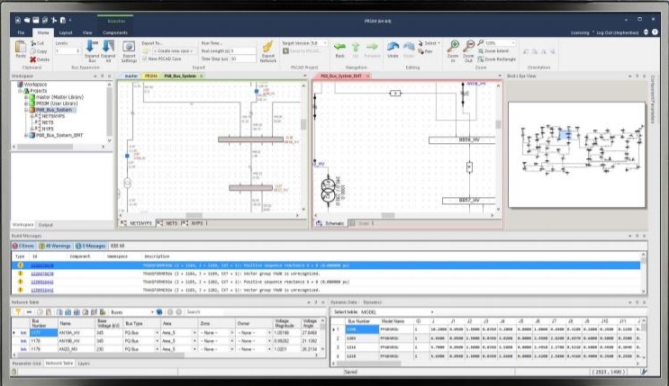Toggle the 0 Messages filter button
This screenshot has width=669, height=386.
(x=90, y=247)
